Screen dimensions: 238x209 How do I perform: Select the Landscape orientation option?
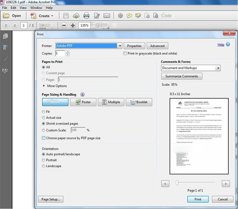tap(44, 166)
